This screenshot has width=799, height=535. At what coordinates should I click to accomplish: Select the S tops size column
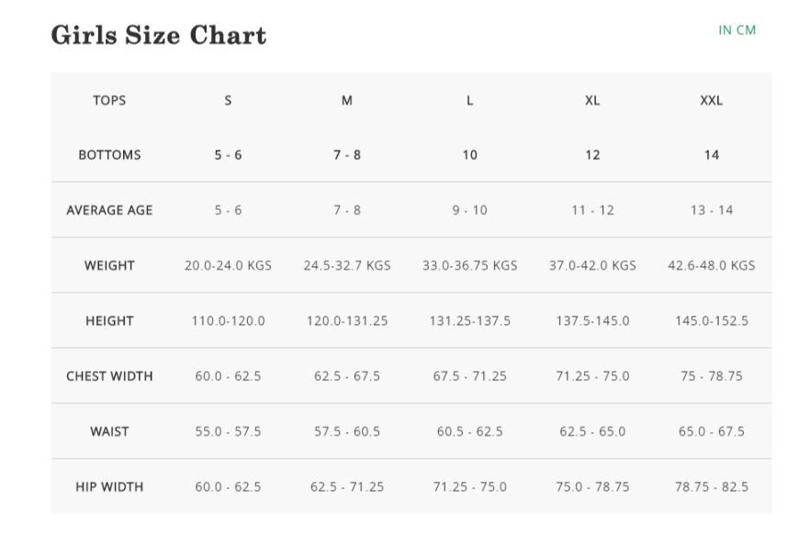(228, 100)
